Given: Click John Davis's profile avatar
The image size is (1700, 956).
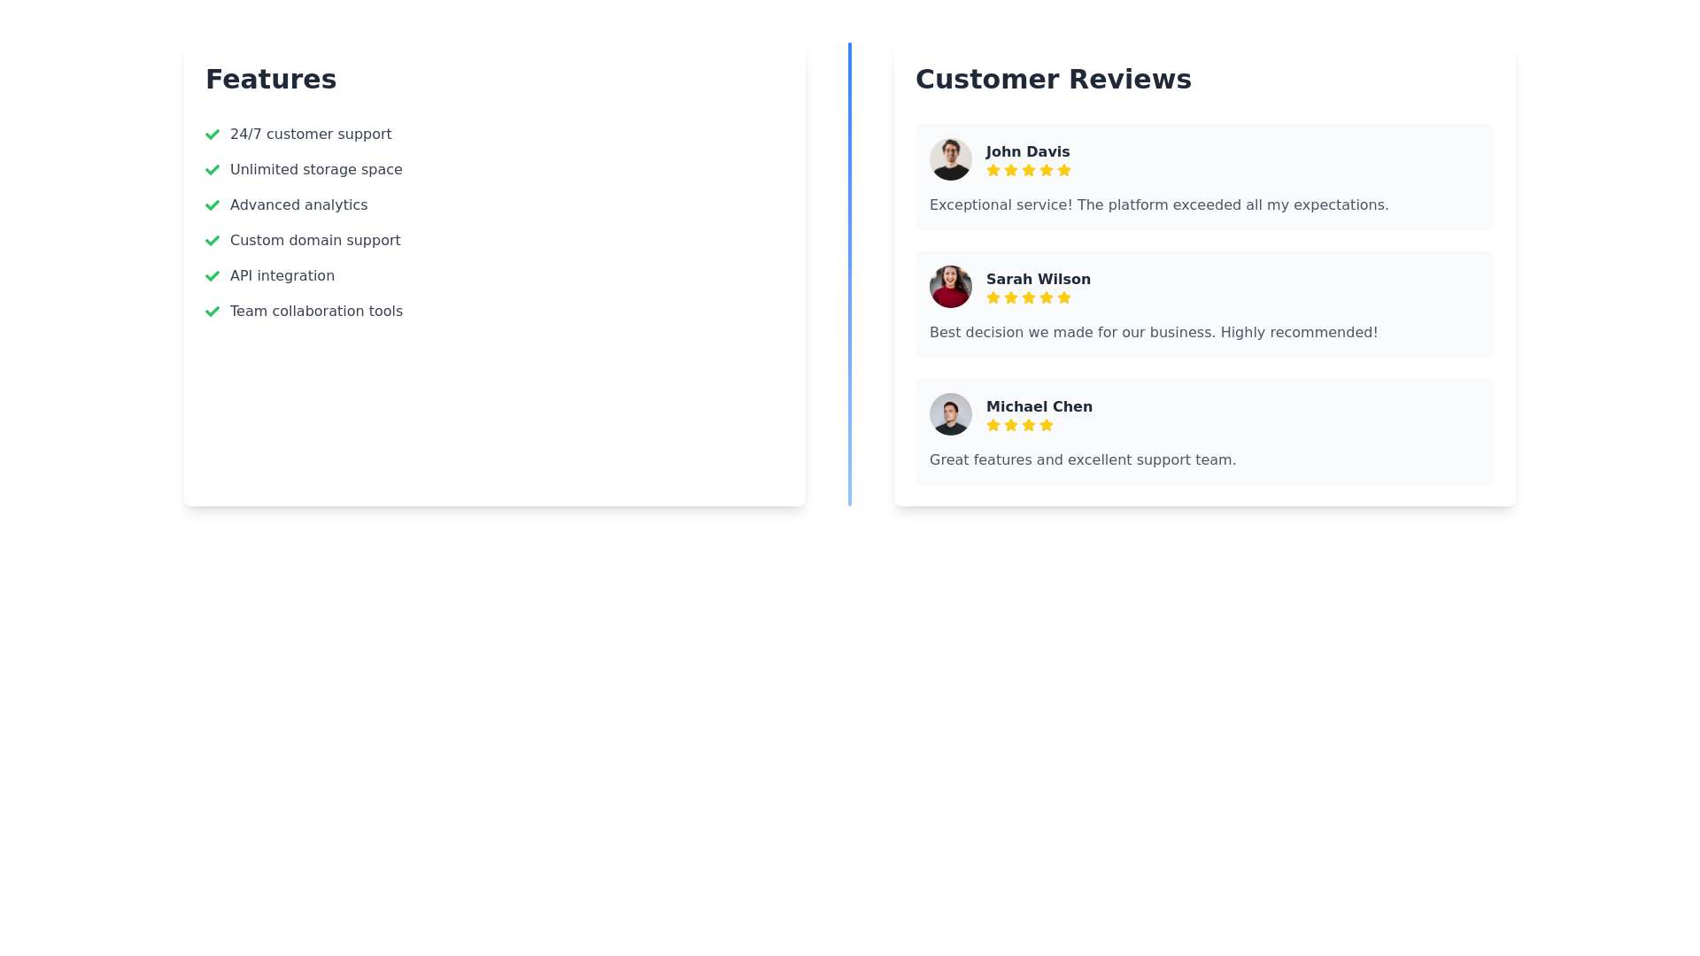Looking at the screenshot, I should [x=951, y=159].
